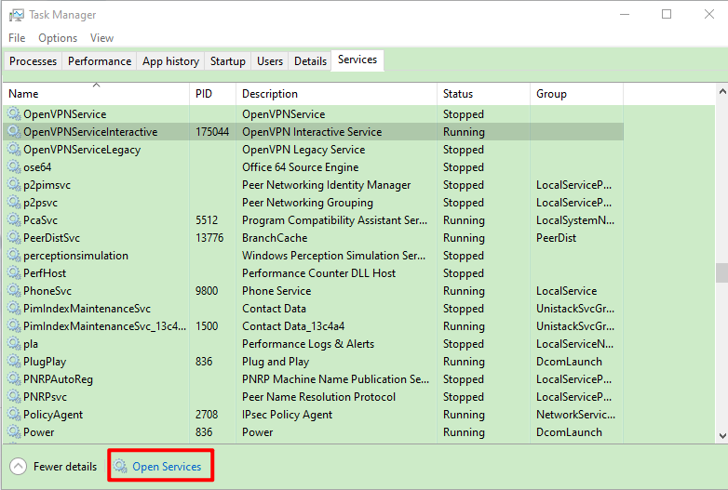Viewport: 728px width, 490px height.
Task: Click the gear icon beside OpenVPNService
Action: (x=14, y=113)
